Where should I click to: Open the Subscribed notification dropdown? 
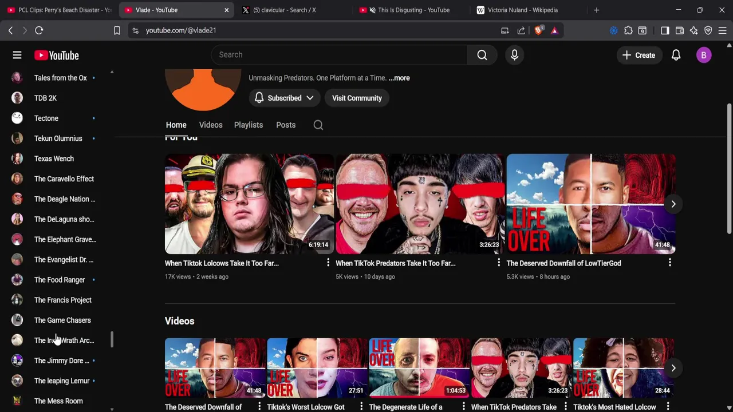click(x=285, y=98)
